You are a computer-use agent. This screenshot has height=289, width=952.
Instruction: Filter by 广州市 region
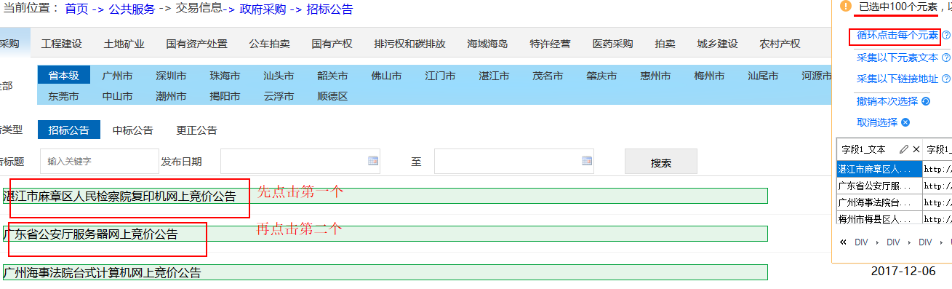click(117, 76)
